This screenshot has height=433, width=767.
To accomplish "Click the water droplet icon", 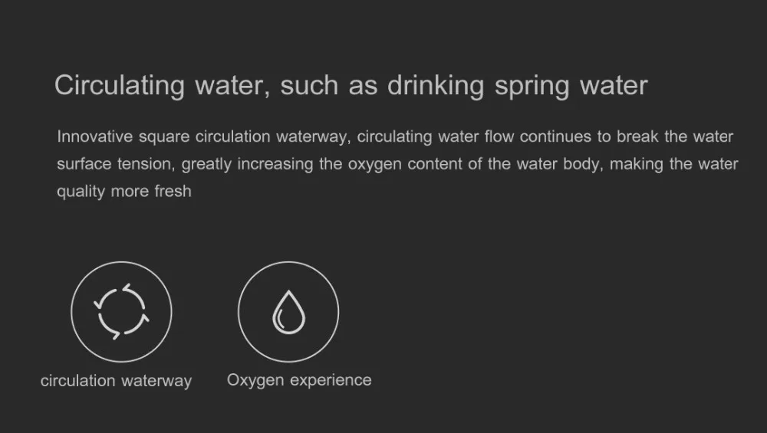I will point(288,311).
